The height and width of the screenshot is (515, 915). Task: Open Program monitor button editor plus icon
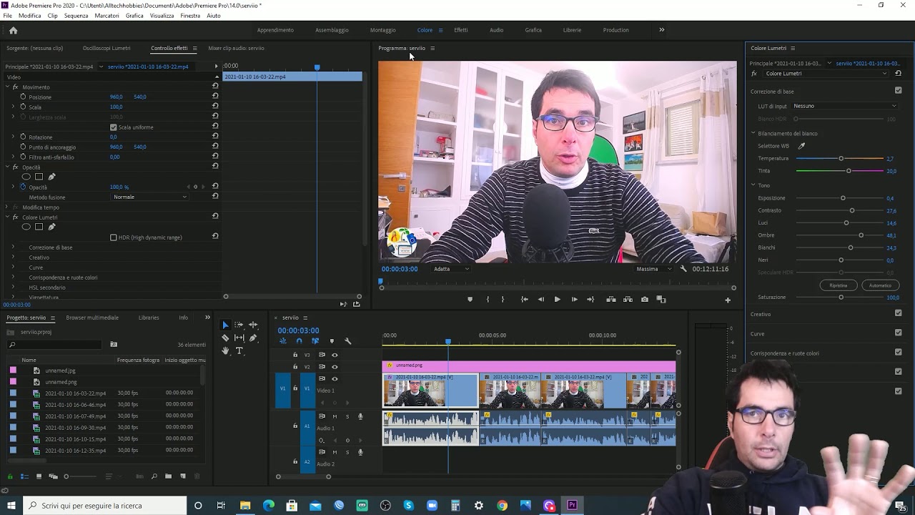click(728, 300)
